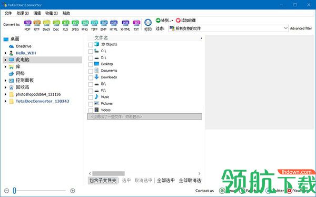The height and width of the screenshot is (197, 316).
Task: Open the 帮助 menu
Action: [x=66, y=13]
